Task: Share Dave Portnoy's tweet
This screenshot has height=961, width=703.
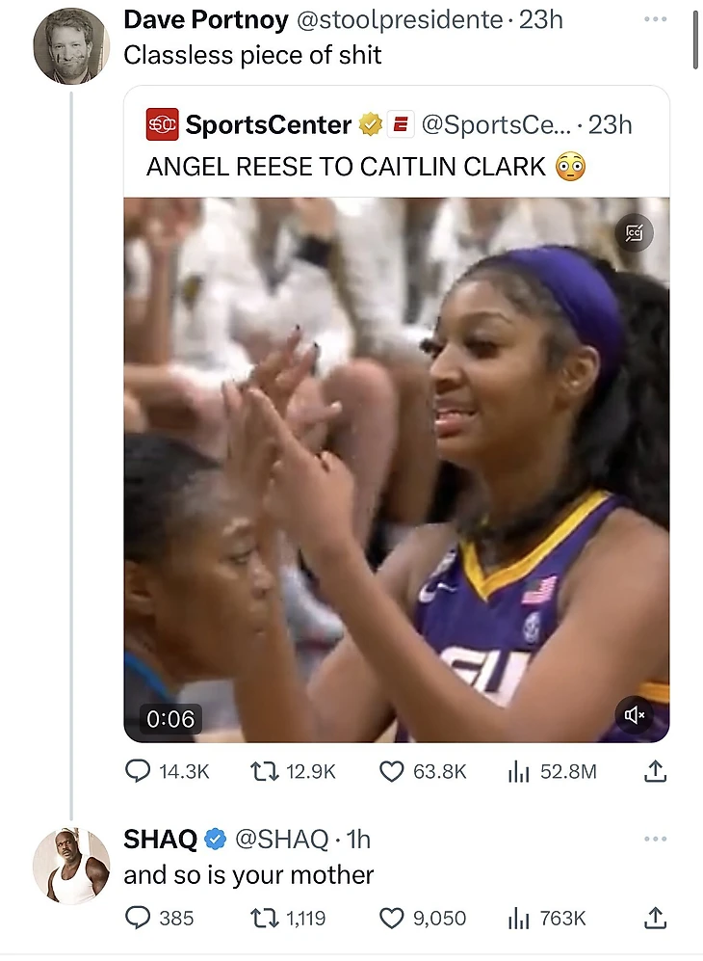Action: click(655, 771)
